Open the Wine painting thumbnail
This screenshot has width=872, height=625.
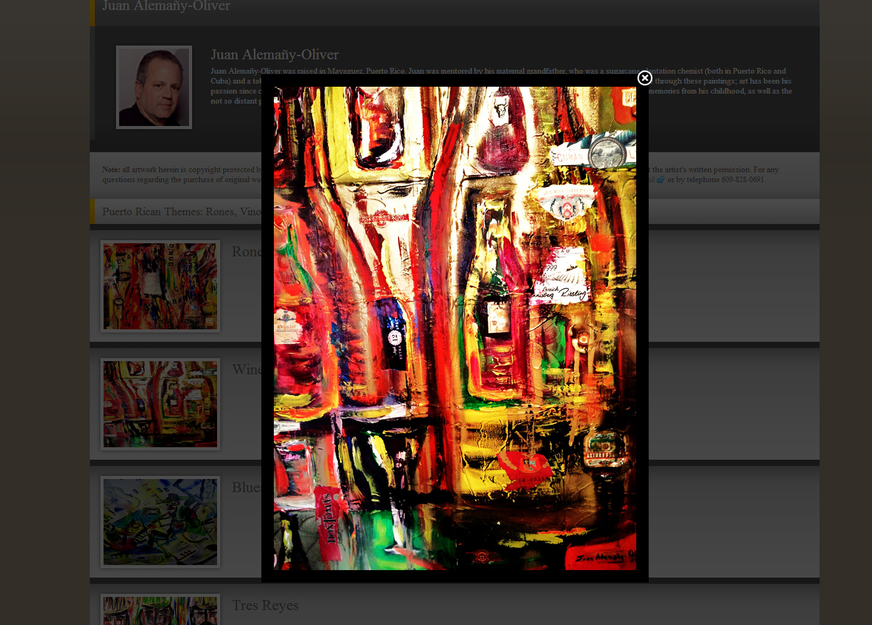pos(160,404)
